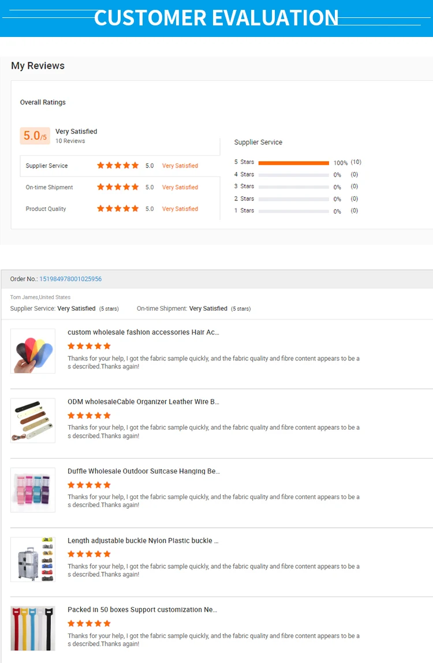Viewport: 433px width, 663px height.
Task: Open 'Duffle Wholesale Outdoor Suitcase Hanging' title
Action: click(143, 471)
